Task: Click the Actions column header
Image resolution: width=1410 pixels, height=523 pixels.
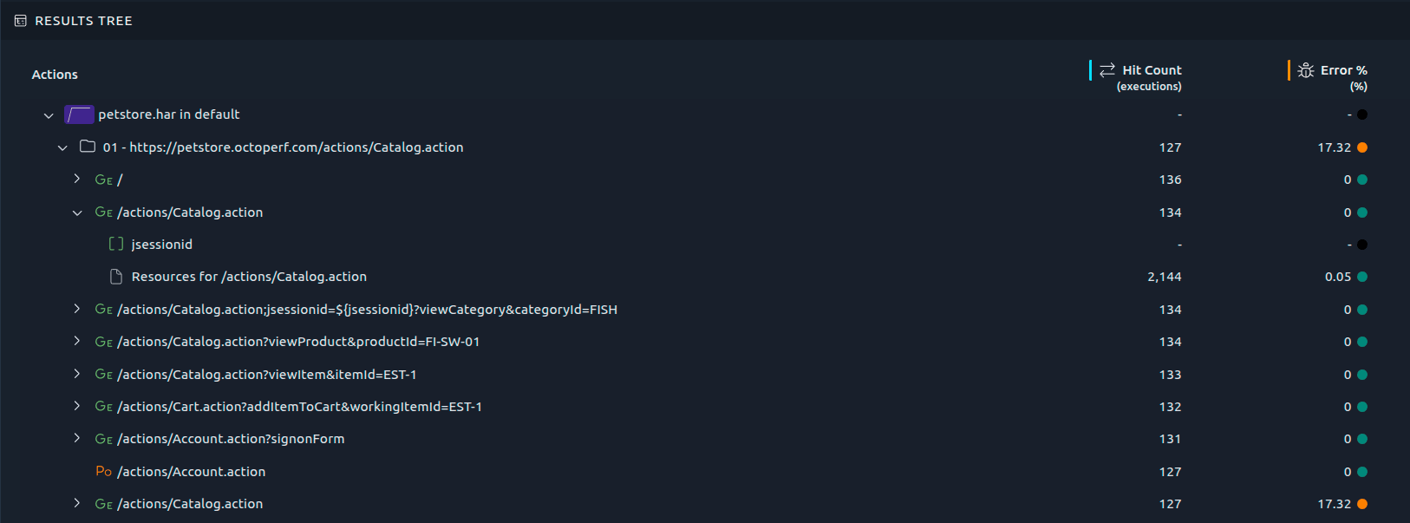Action: pos(55,75)
